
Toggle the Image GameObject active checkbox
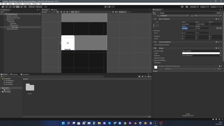(158, 13)
